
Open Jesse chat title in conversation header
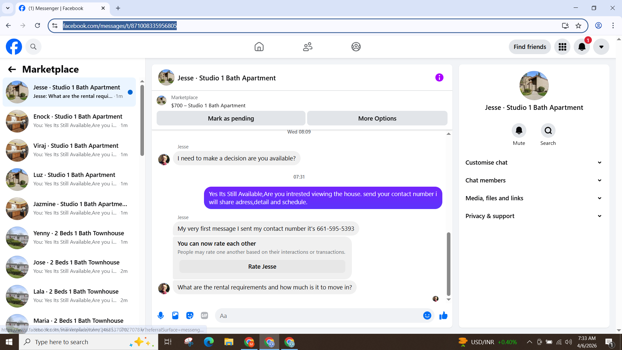coord(227,78)
